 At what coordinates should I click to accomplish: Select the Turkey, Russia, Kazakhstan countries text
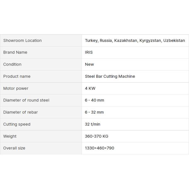tap(135, 40)
